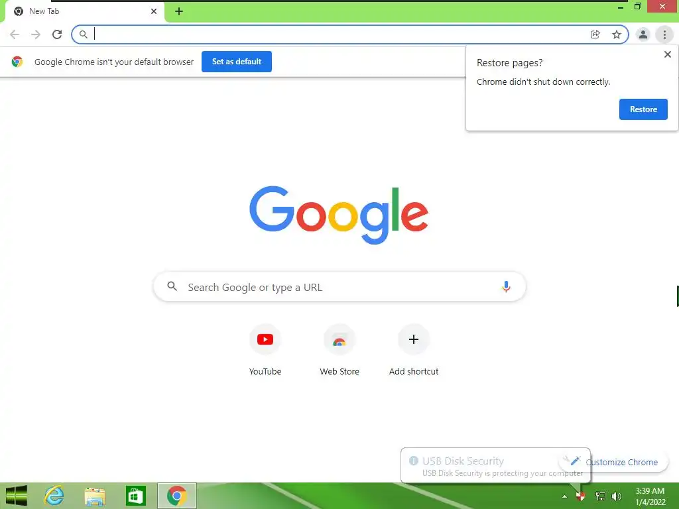Screen dimensions: 679x509
Task: Close the New Tab tab
Action: [x=154, y=11]
